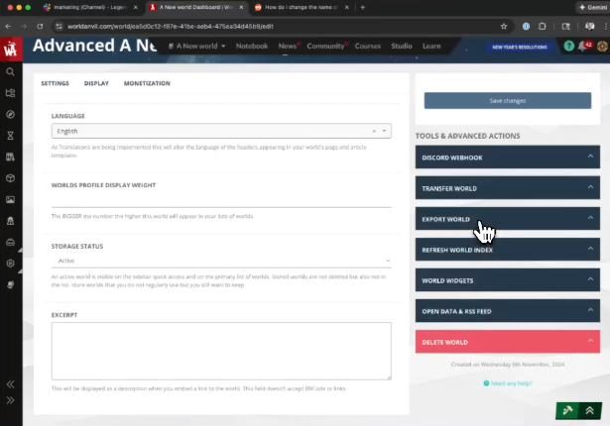This screenshot has width=610, height=426.
Task: Click the Worlds Profile Display Weight field
Action: (x=221, y=200)
